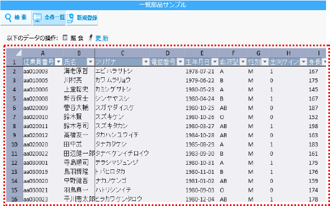Image resolution: width=330 pixels, height=206 pixels.
Task: Open the 出向サイン filter dropdown
Action: point(303,62)
